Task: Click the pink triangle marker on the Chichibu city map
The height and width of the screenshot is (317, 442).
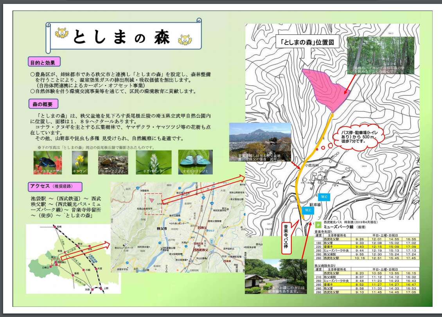Action: click(x=152, y=200)
